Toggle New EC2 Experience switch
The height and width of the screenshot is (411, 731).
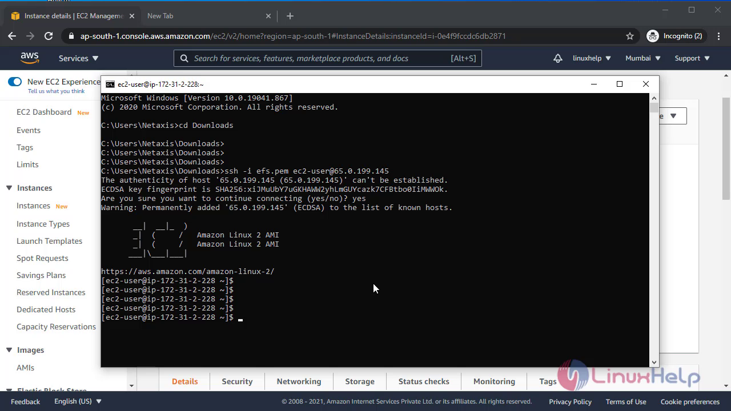point(15,82)
